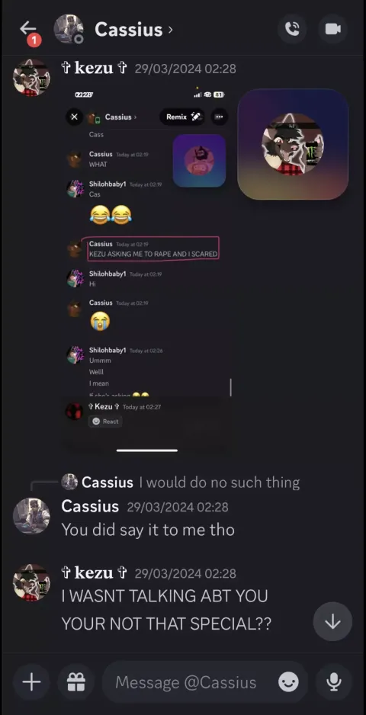Open the plus attachment menu
The image size is (366, 715).
[x=31, y=682]
